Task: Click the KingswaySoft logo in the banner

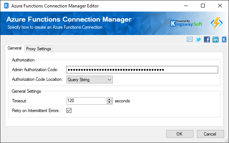Action: [186, 23]
